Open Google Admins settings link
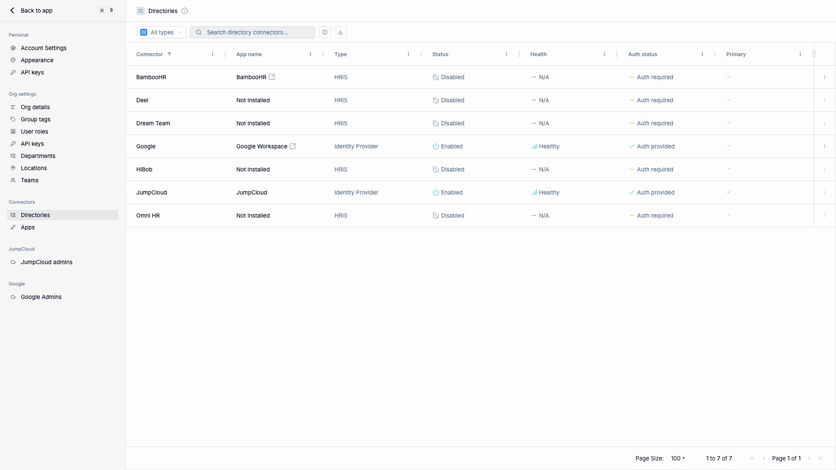Image resolution: width=836 pixels, height=470 pixels. pyautogui.click(x=41, y=296)
